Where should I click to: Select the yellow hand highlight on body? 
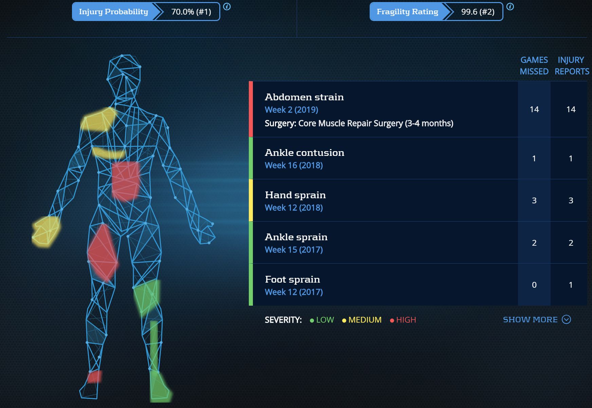[x=46, y=231]
